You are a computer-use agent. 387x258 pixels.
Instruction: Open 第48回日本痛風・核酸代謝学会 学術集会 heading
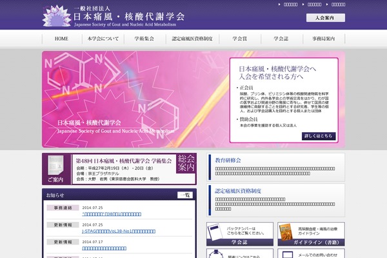124,161
